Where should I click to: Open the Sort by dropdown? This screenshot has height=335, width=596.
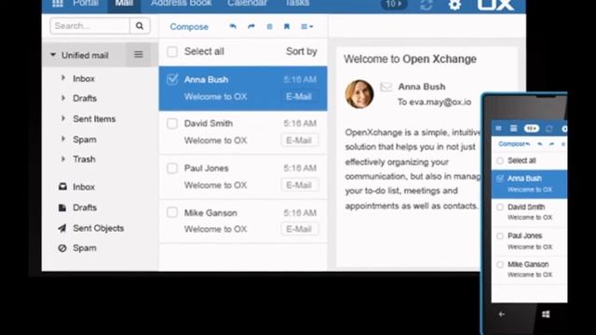[x=302, y=51]
